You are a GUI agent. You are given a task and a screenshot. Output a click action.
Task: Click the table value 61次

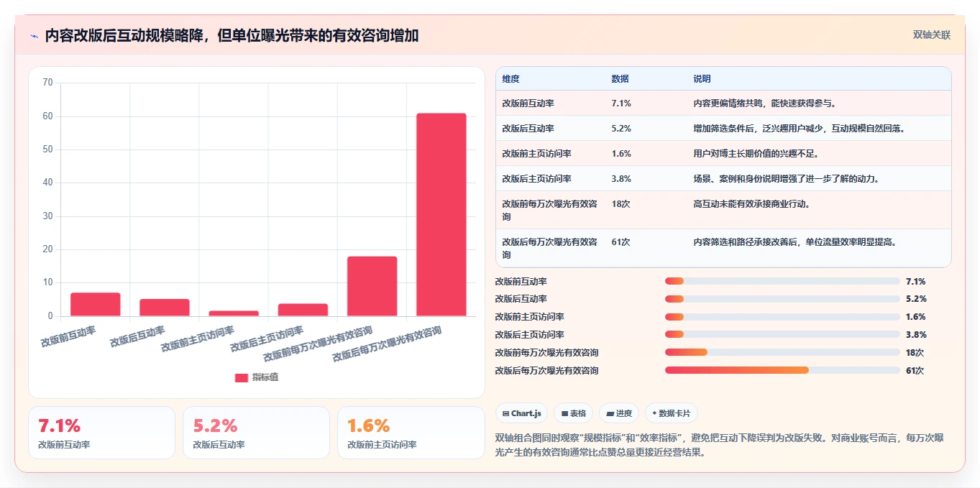tap(620, 242)
